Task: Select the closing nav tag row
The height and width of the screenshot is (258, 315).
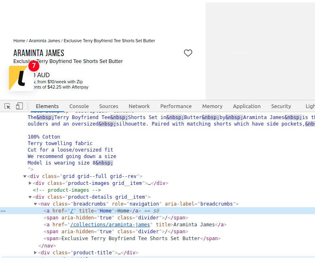Action: click(47, 246)
